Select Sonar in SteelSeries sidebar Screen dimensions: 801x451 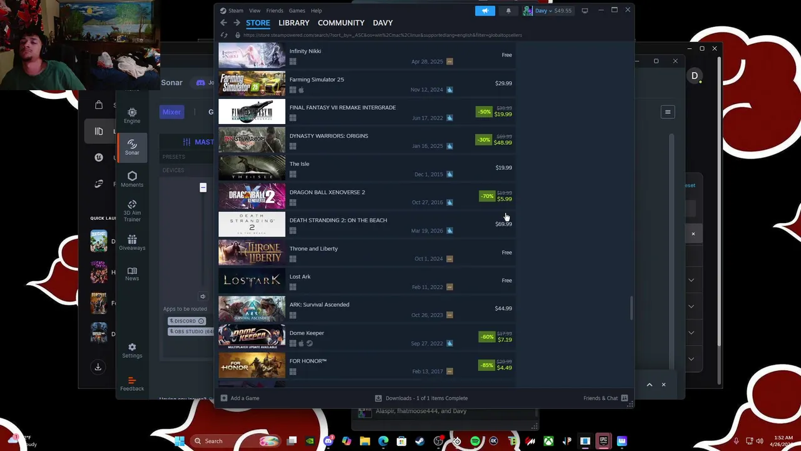click(x=132, y=147)
